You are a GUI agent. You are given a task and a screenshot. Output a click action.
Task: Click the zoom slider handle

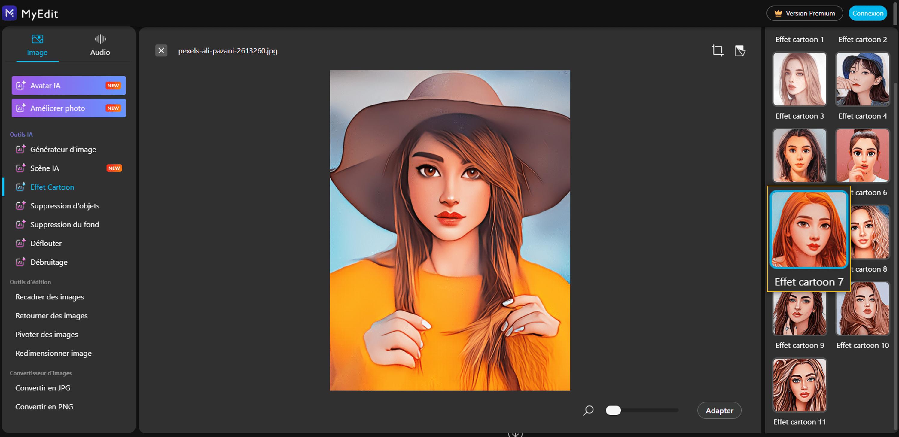coord(613,411)
